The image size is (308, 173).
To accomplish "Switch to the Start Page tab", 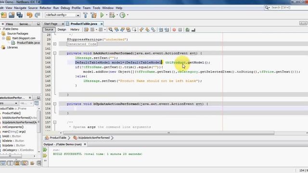I will [51, 24].
